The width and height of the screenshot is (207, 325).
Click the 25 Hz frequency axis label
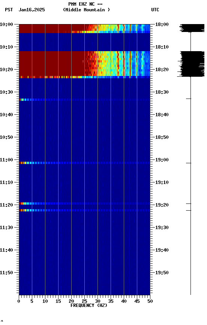click(x=84, y=301)
